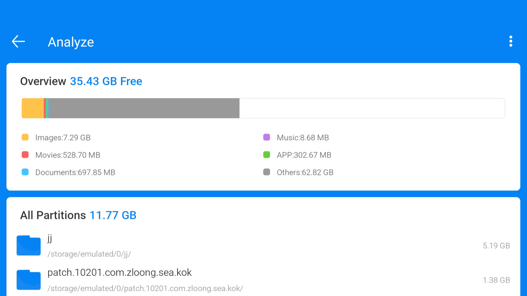Click the blue Documents legend square
The width and height of the screenshot is (527, 296).
(25, 172)
